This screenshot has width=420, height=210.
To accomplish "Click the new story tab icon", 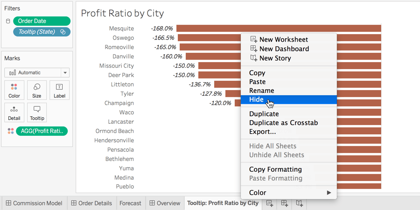I will 300,203.
